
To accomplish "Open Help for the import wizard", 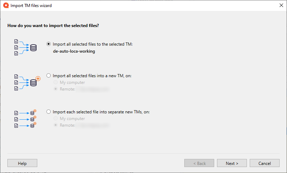I will pyautogui.click(x=22, y=163).
